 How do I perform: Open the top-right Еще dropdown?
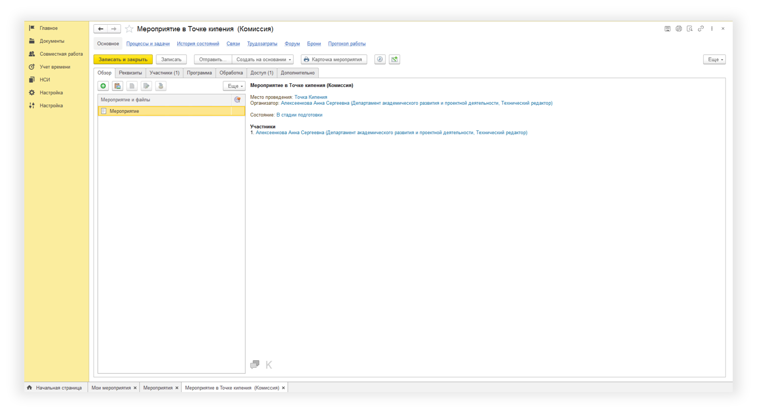point(715,59)
